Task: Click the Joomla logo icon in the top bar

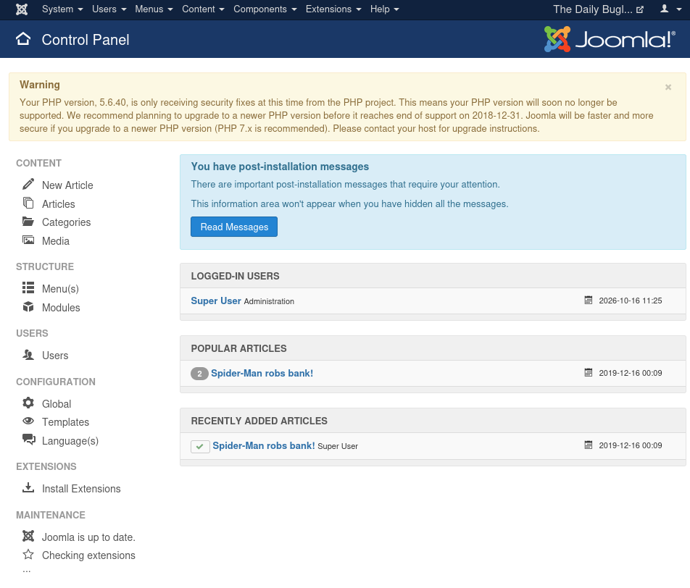Action: click(22, 9)
